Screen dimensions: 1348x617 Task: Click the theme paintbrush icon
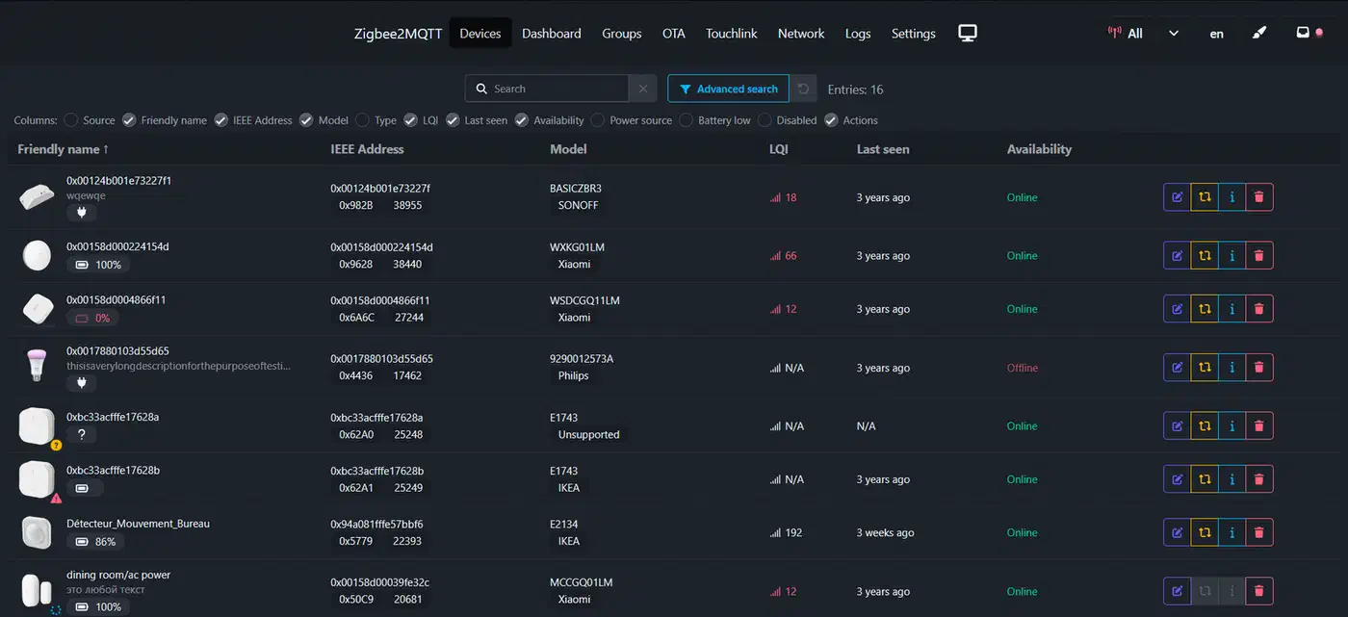point(1259,33)
